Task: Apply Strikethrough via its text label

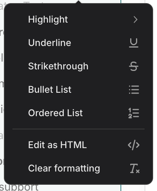Action: coord(58,66)
